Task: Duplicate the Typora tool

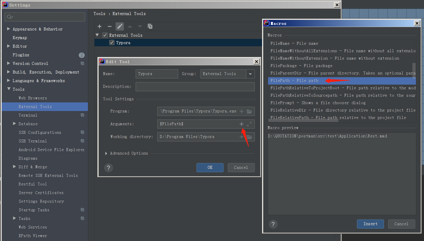Action: pyautogui.click(x=150, y=26)
